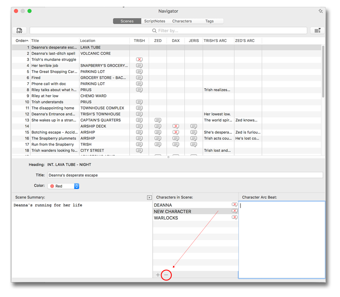The height and width of the screenshot is (297, 340).
Task: Click the CSV export icon
Action: [20, 31]
